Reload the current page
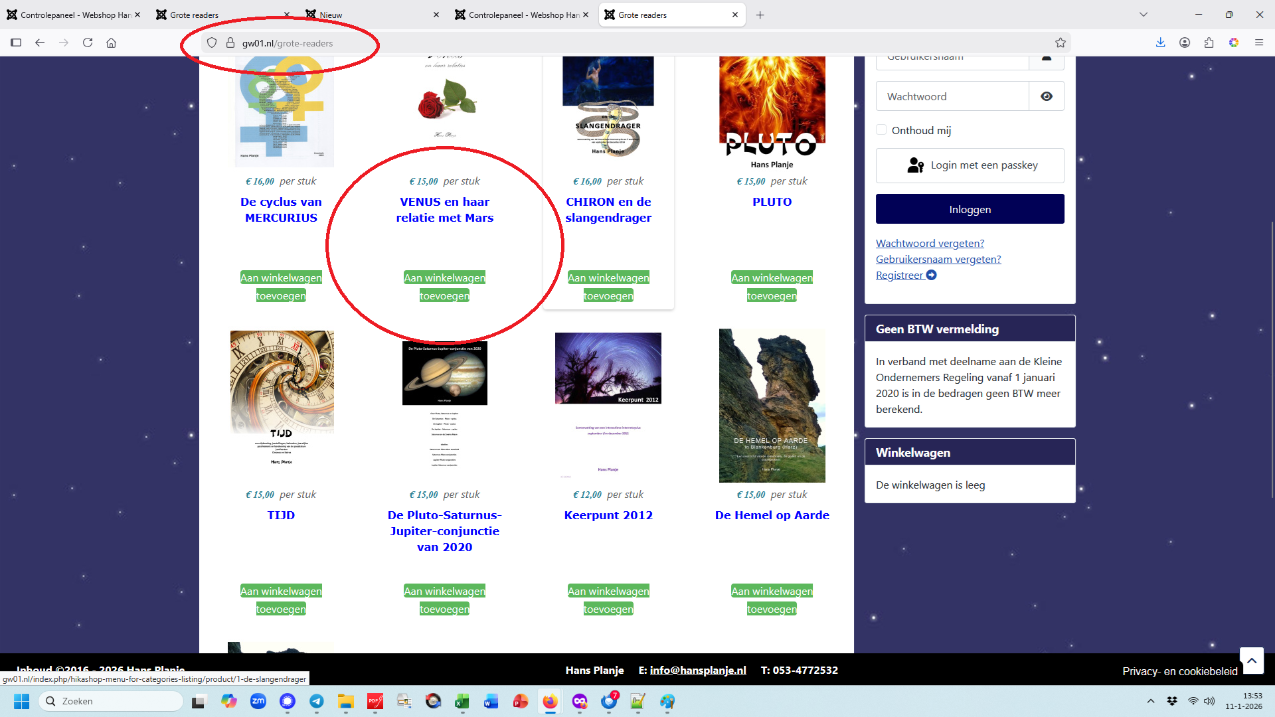This screenshot has height=717, width=1275. (x=88, y=42)
